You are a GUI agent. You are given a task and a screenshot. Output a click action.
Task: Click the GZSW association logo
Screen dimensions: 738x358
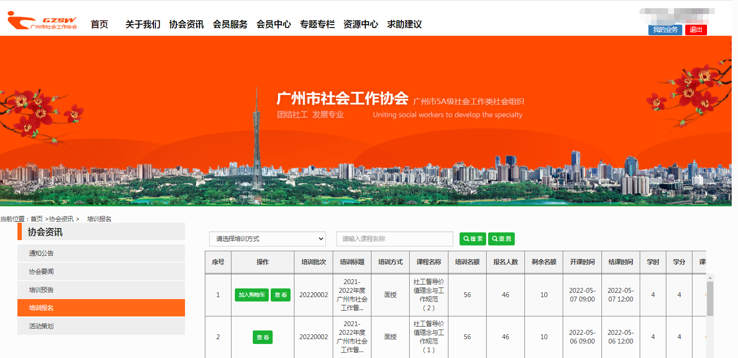[42, 21]
